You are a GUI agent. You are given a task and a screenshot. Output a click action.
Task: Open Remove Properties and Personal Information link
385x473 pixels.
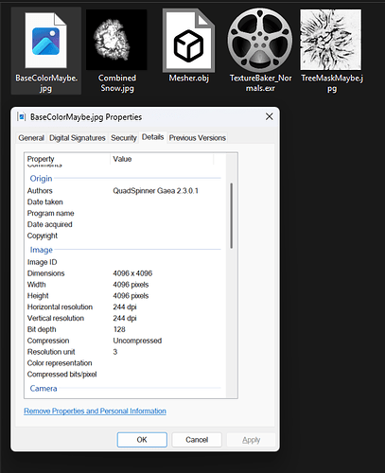tap(95, 411)
